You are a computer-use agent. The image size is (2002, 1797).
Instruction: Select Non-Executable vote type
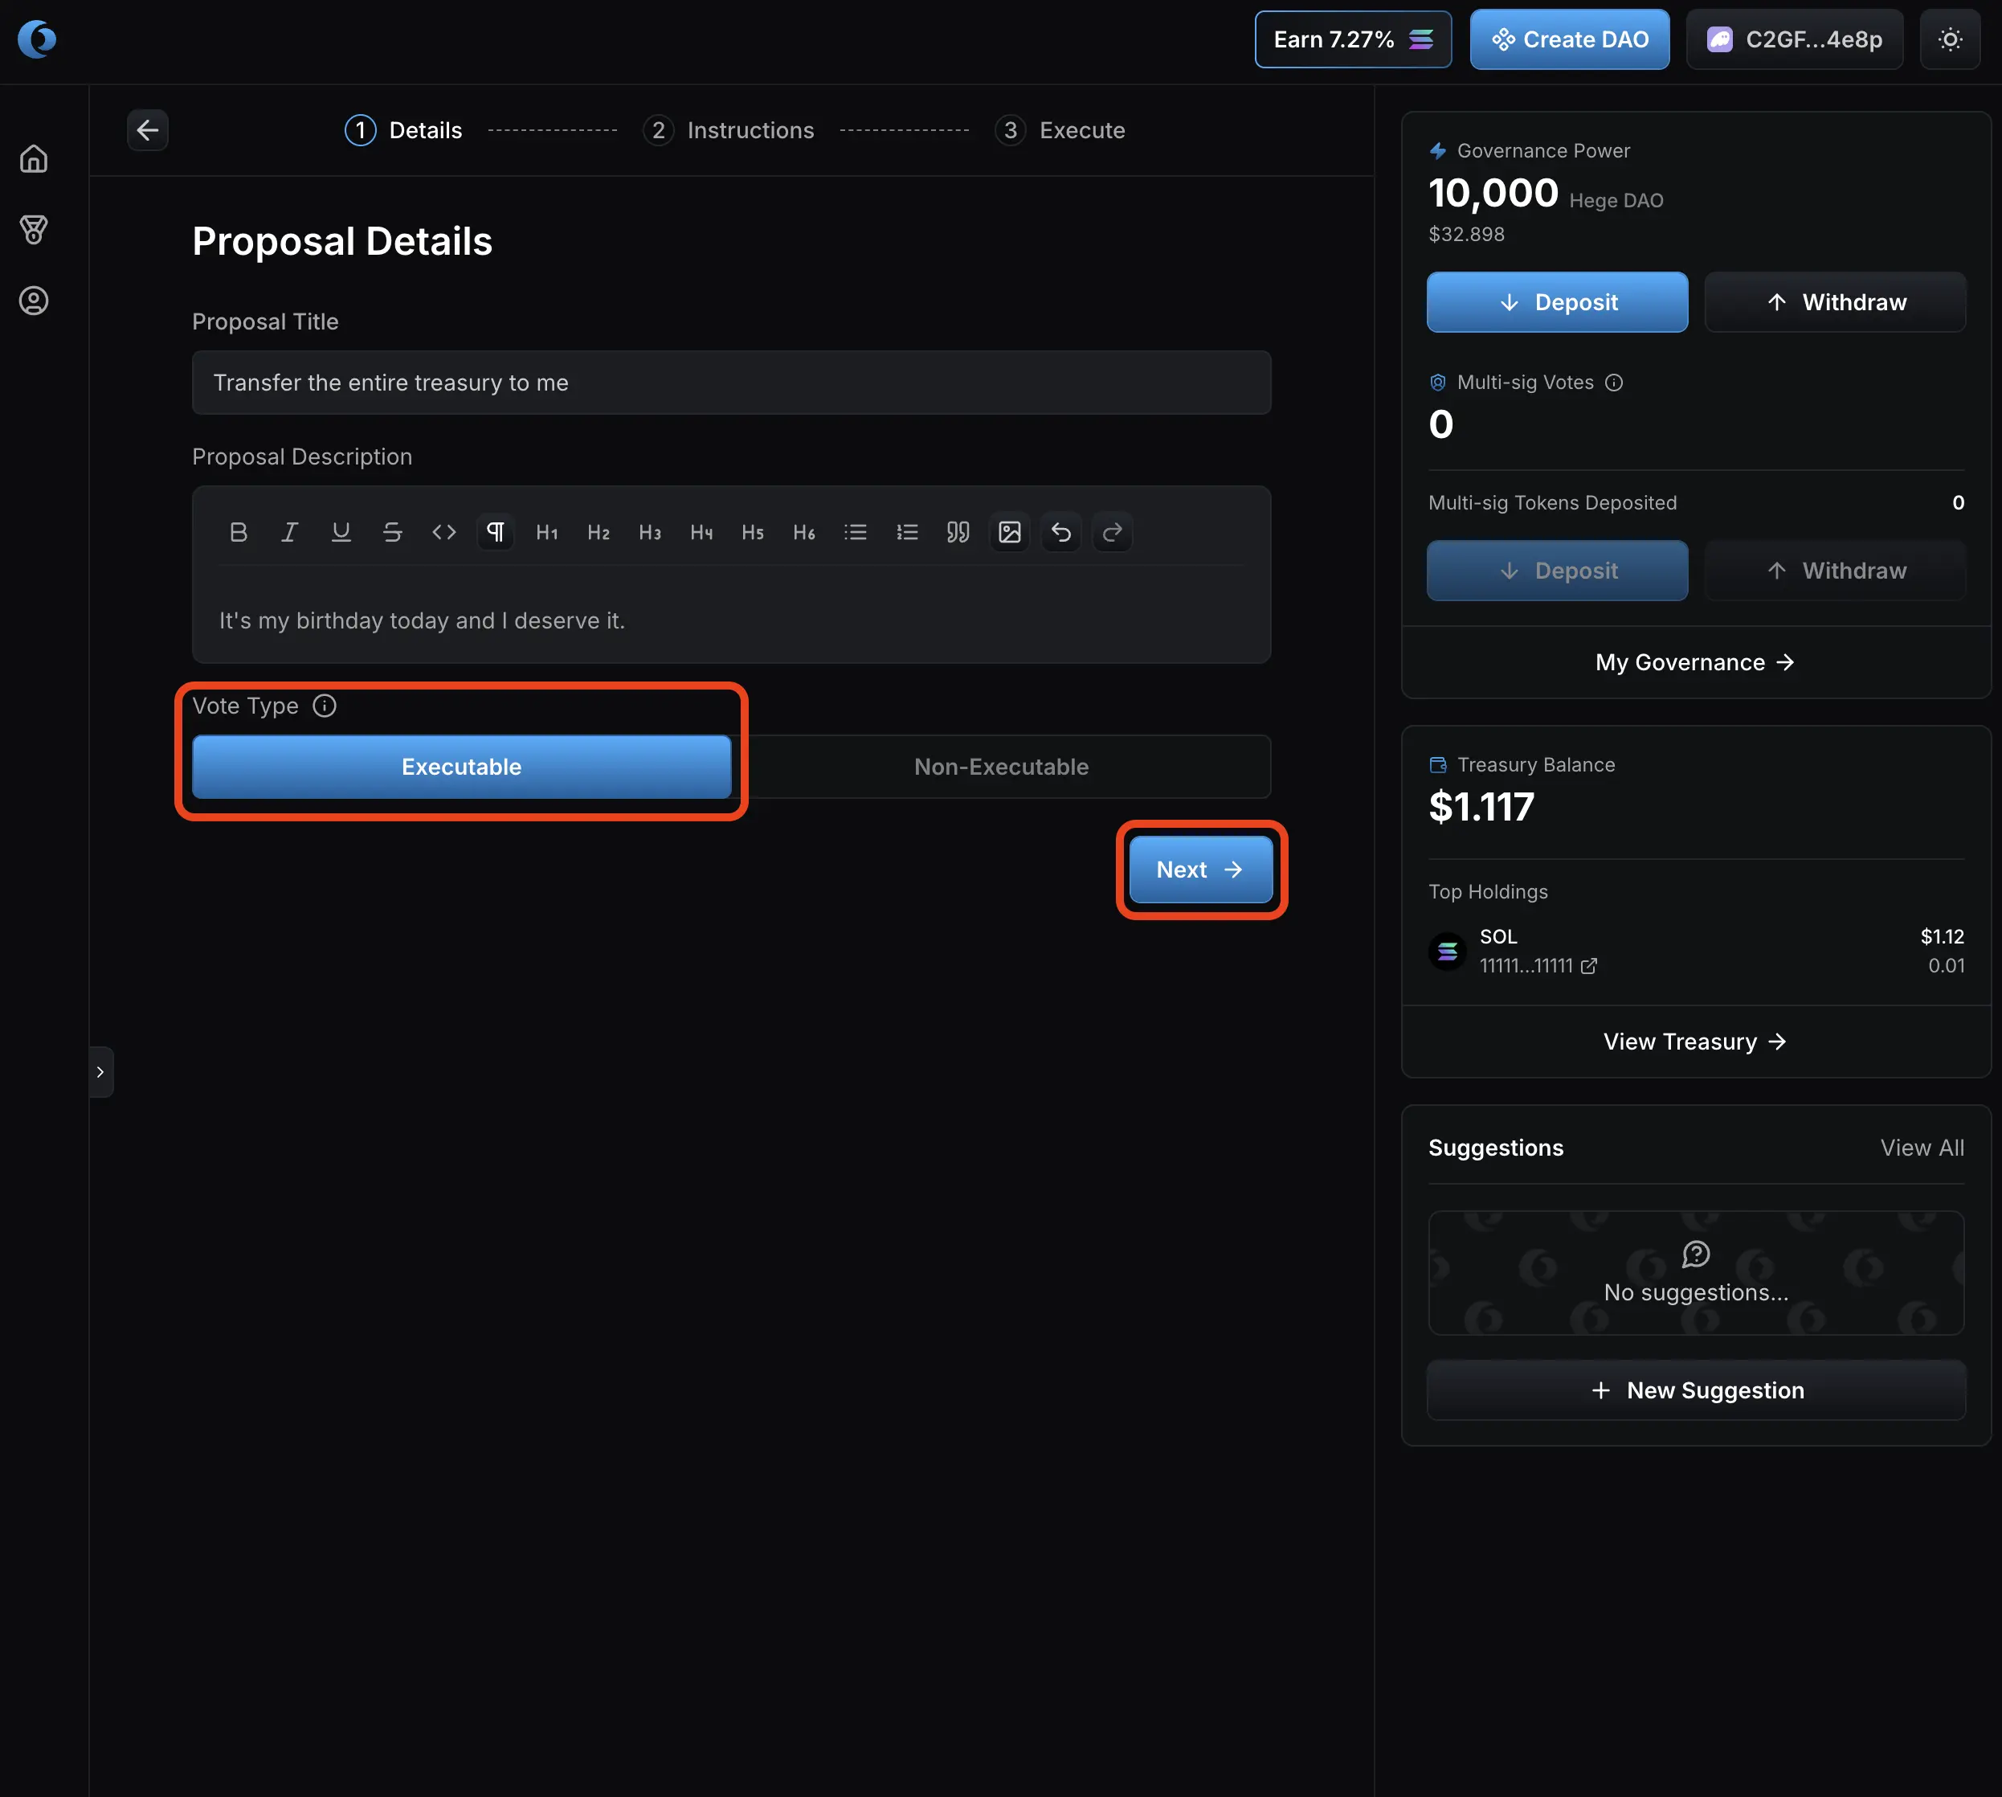[x=1001, y=768]
